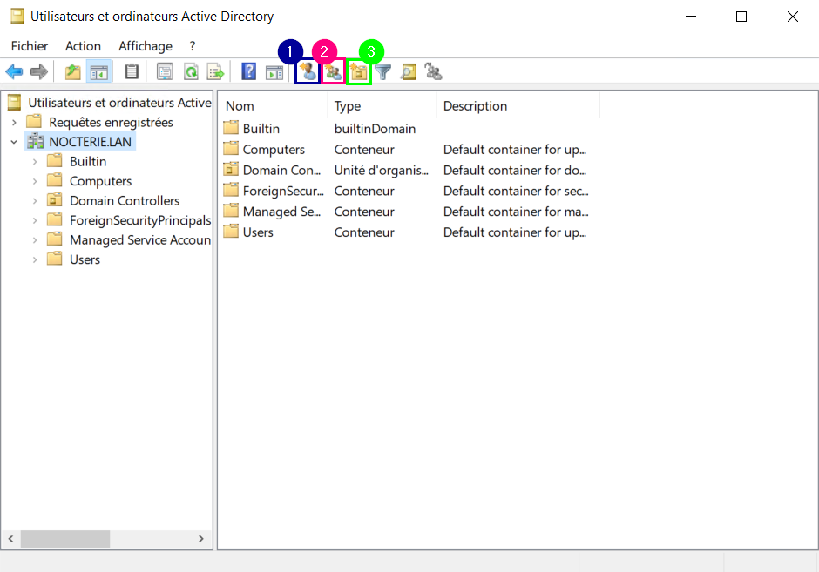819x572 pixels.
Task: Sort list by Type column header
Action: tap(348, 106)
